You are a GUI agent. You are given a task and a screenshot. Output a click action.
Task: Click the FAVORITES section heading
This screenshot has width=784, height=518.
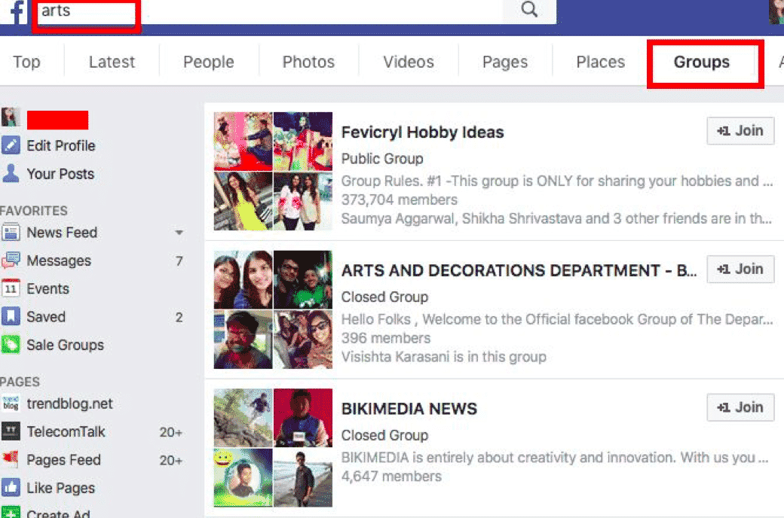[33, 211]
